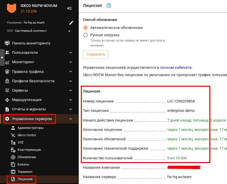Viewport: 227px width, 184px height.
Task: Click the left edge panel handle
Action: 2,57
